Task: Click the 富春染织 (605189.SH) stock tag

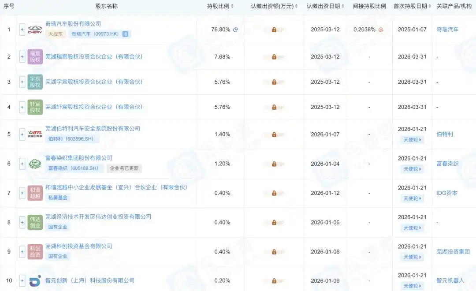Action: coord(74,168)
